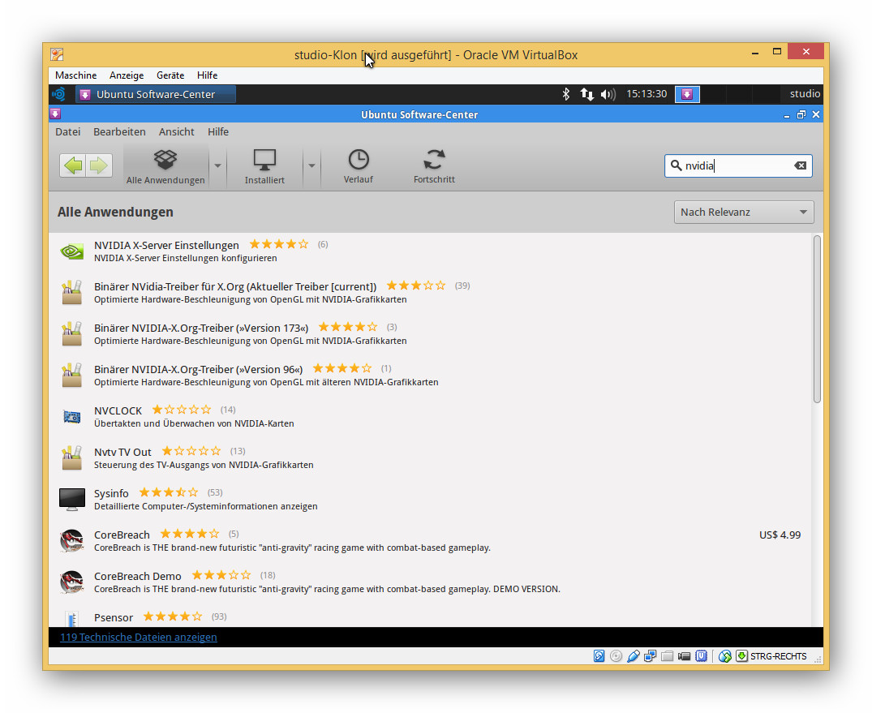Screen dimensions: 872x713
Task: Open the Fortschritt progress view
Action: (x=434, y=165)
